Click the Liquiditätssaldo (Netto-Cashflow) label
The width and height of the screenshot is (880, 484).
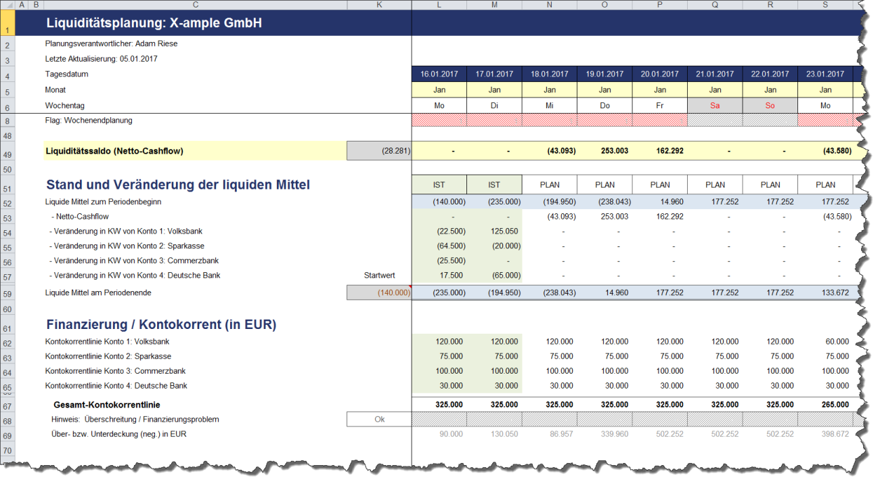pyautogui.click(x=114, y=151)
